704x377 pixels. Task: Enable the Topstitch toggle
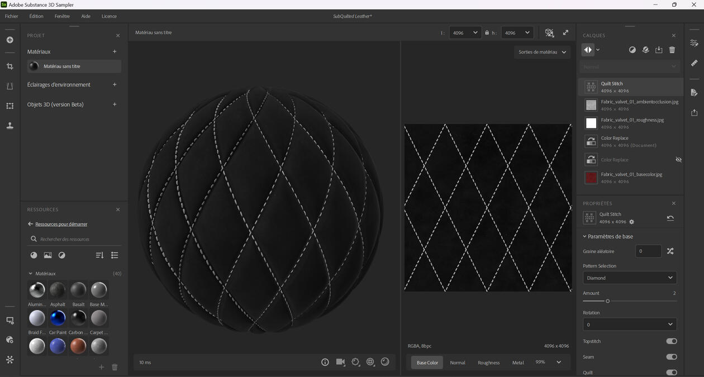point(670,341)
